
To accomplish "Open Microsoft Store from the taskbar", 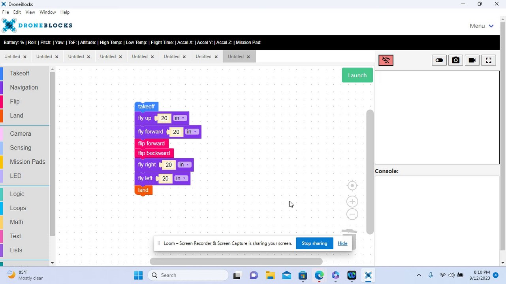I will click(x=303, y=275).
